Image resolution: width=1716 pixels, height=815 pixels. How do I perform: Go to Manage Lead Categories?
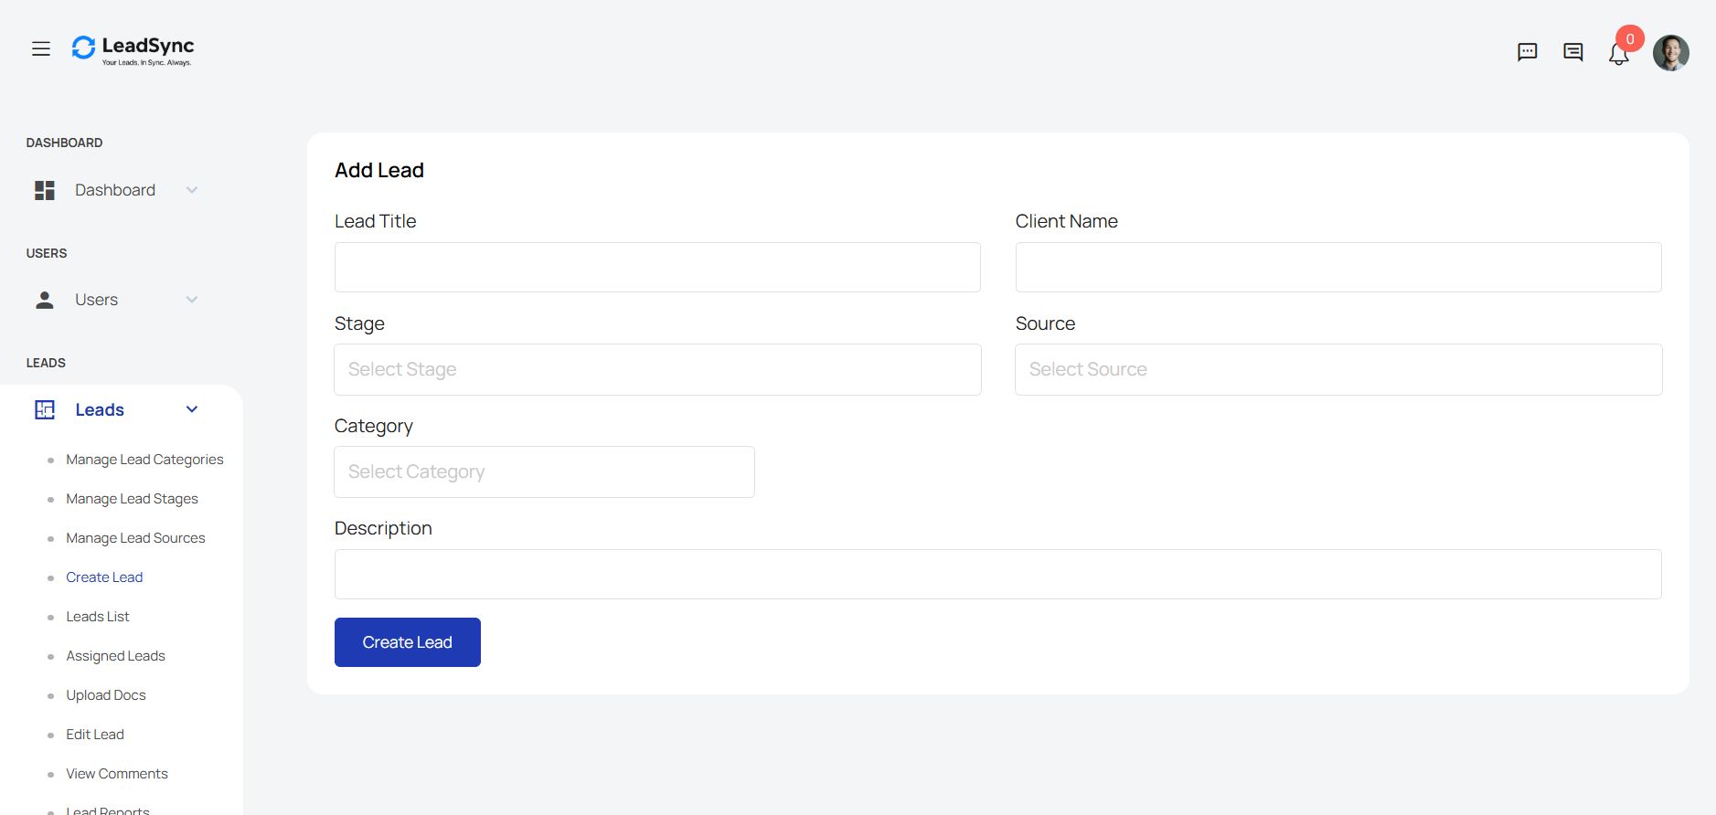pyautogui.click(x=144, y=460)
